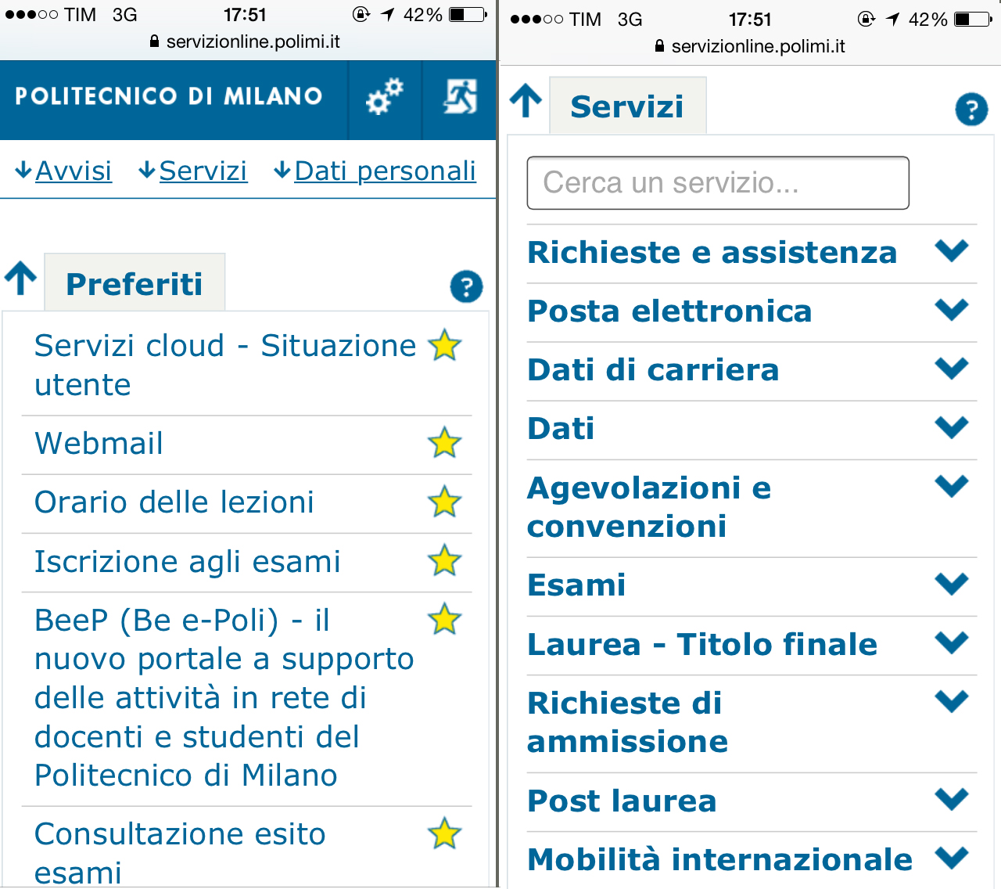Click the up arrow next to Servizi tab
This screenshot has width=1001, height=889.
pyautogui.click(x=526, y=101)
